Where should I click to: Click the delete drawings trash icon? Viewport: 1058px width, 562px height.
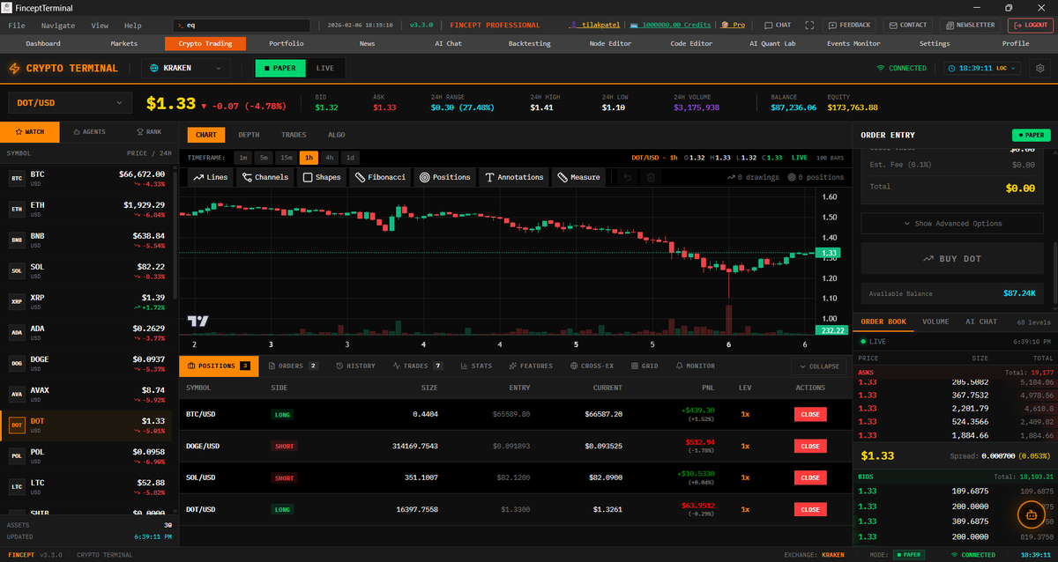650,177
